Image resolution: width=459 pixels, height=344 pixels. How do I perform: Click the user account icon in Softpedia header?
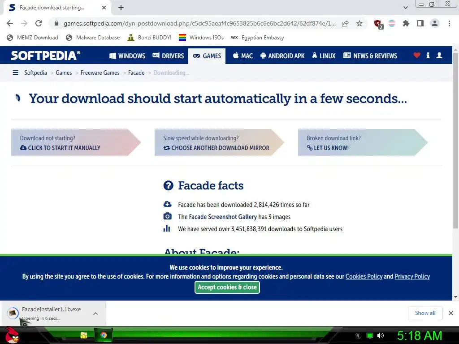439,55
